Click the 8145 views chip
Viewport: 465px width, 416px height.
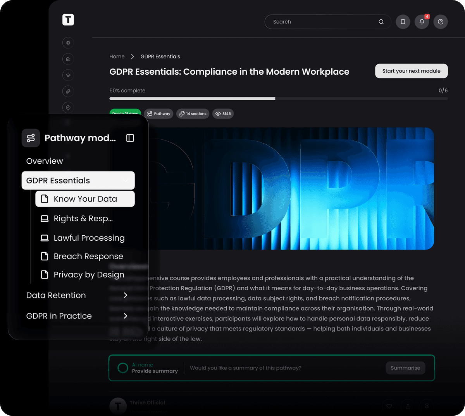[223, 114]
